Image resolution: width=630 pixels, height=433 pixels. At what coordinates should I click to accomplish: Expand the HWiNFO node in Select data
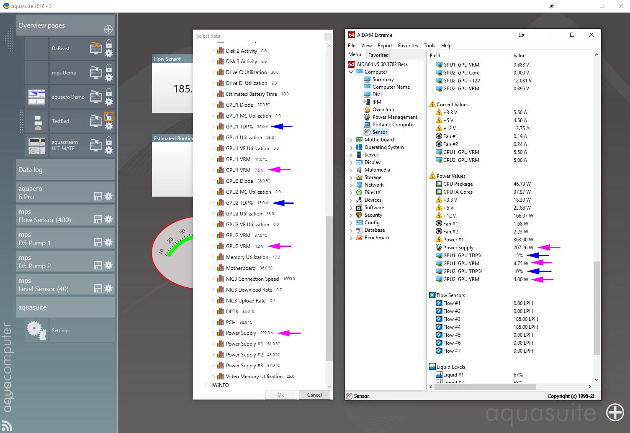click(x=205, y=385)
